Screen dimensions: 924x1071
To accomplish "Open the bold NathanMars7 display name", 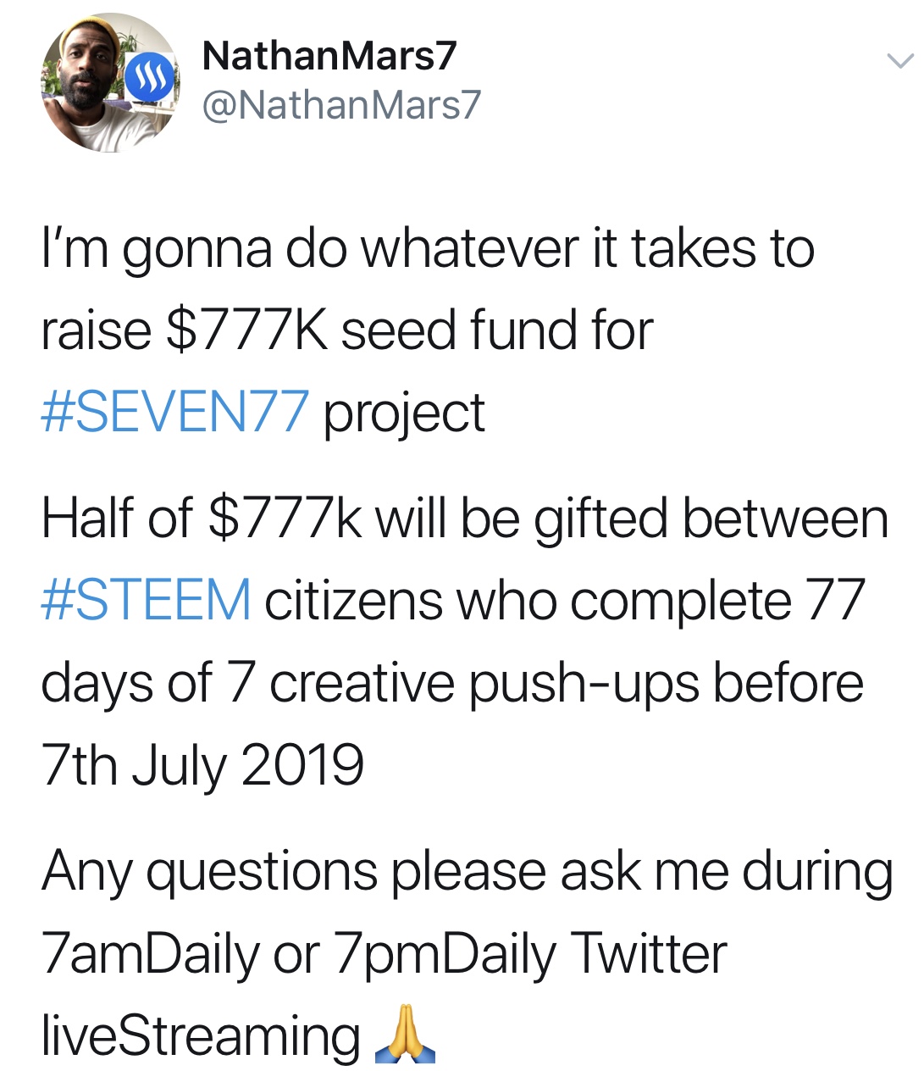I will 329,56.
